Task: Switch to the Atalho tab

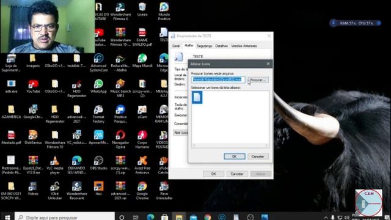Action: click(x=189, y=45)
